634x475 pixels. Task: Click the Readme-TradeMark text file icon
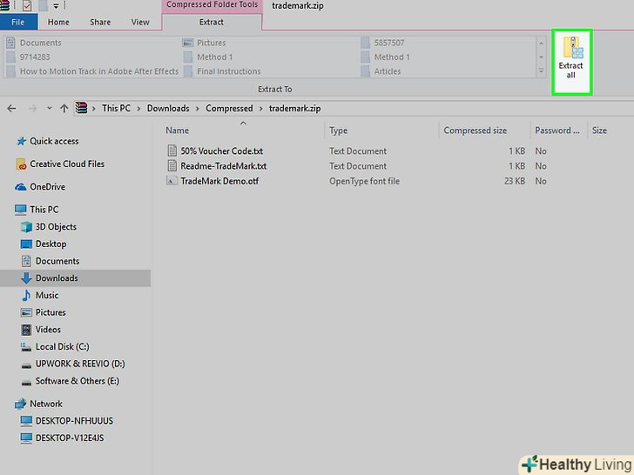point(172,165)
